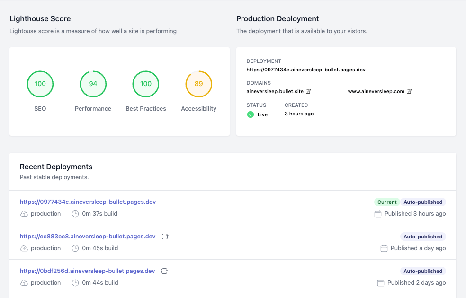Click the clock icon next to 0m 37s build

tap(75, 214)
